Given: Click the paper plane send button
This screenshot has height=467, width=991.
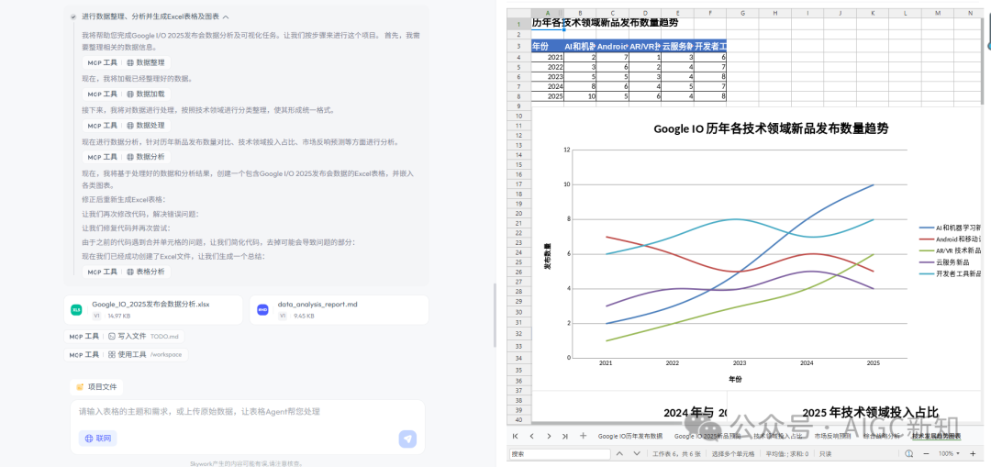Looking at the screenshot, I should (x=407, y=439).
